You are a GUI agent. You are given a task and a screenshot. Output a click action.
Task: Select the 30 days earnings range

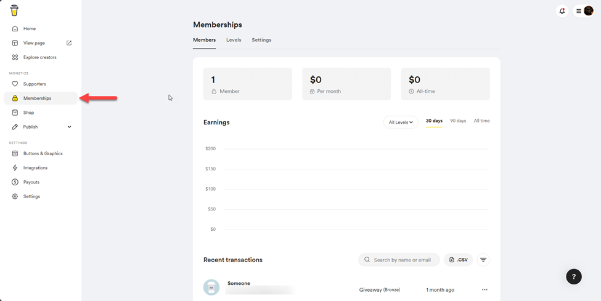pyautogui.click(x=434, y=121)
